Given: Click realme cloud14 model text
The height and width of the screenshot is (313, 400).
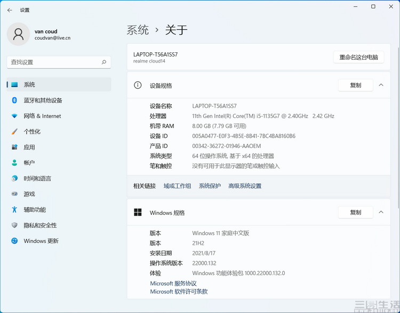Looking at the screenshot, I should click(x=149, y=61).
